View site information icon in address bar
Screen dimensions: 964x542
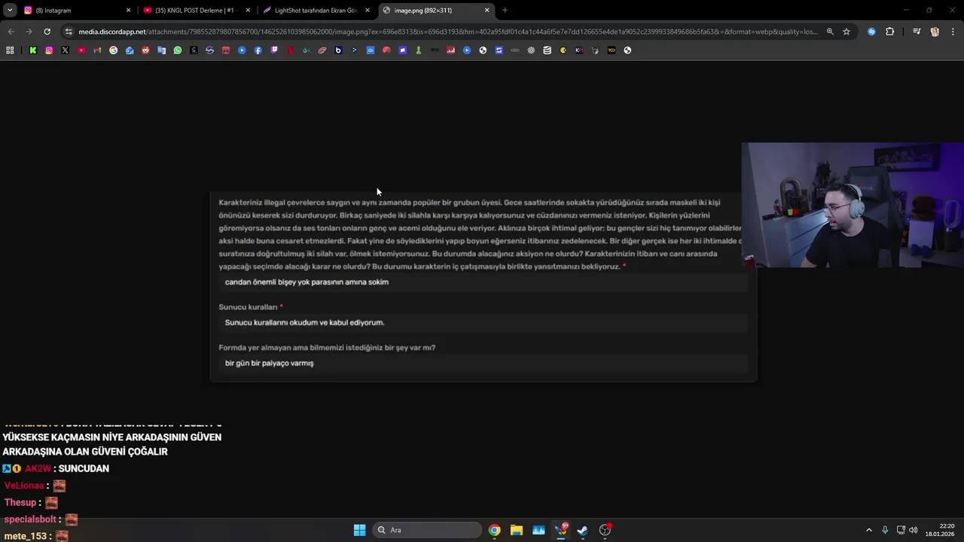click(69, 32)
